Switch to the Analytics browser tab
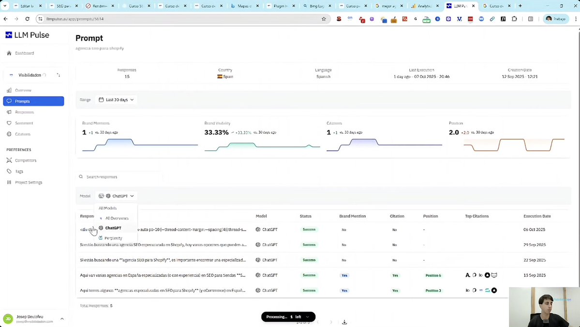The height and width of the screenshot is (327, 580). 425,6
